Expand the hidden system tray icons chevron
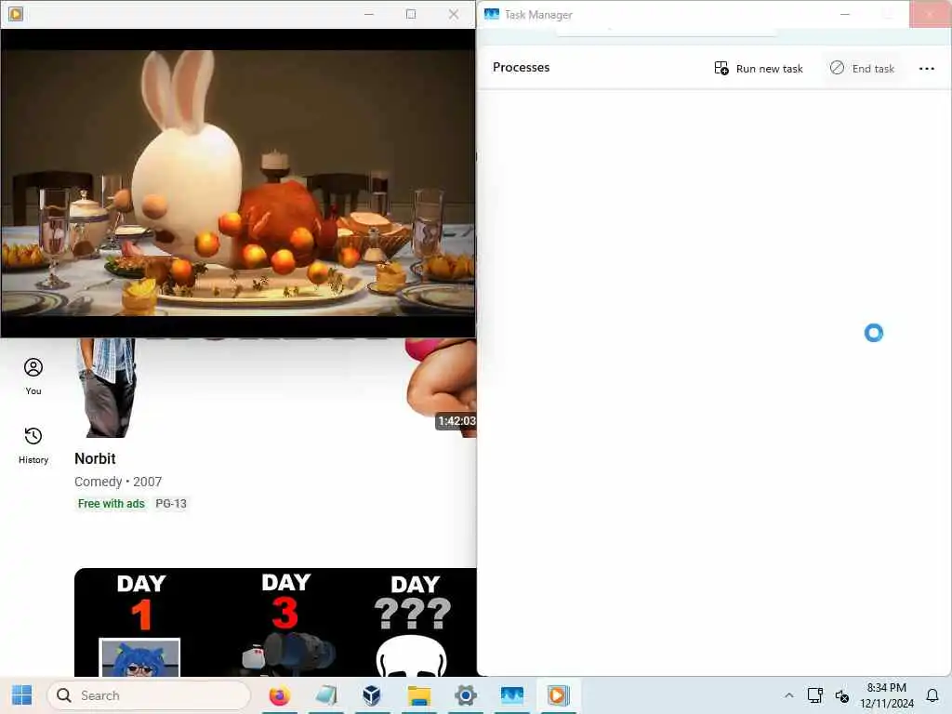This screenshot has width=952, height=714. pyautogui.click(x=788, y=695)
